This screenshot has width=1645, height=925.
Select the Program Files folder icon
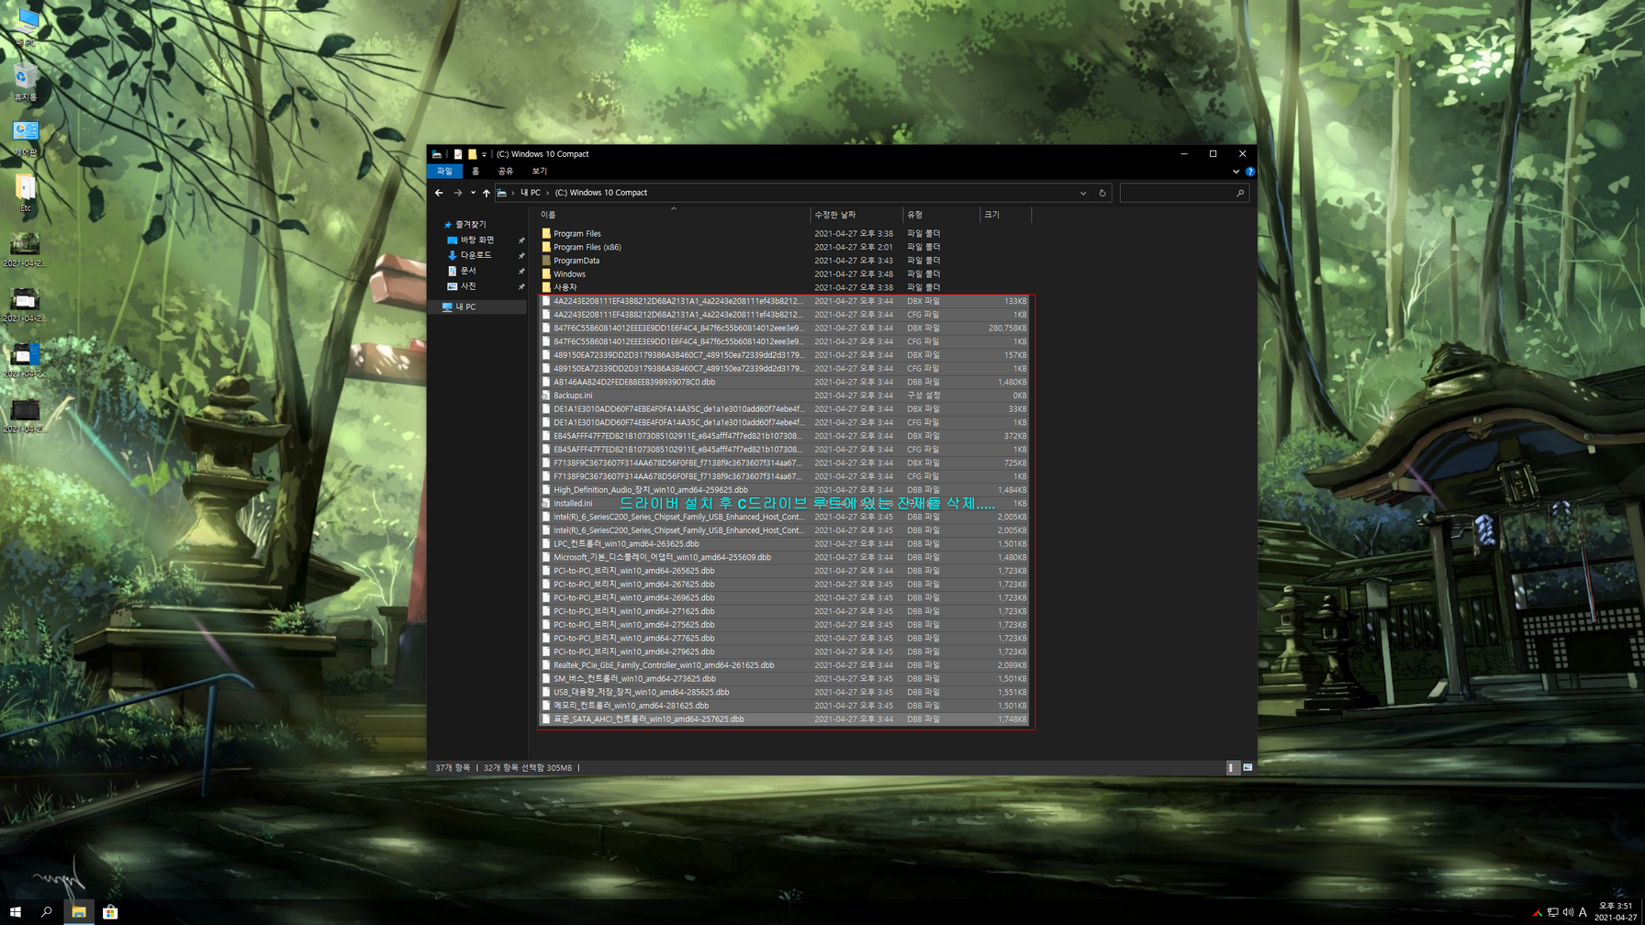coord(546,233)
